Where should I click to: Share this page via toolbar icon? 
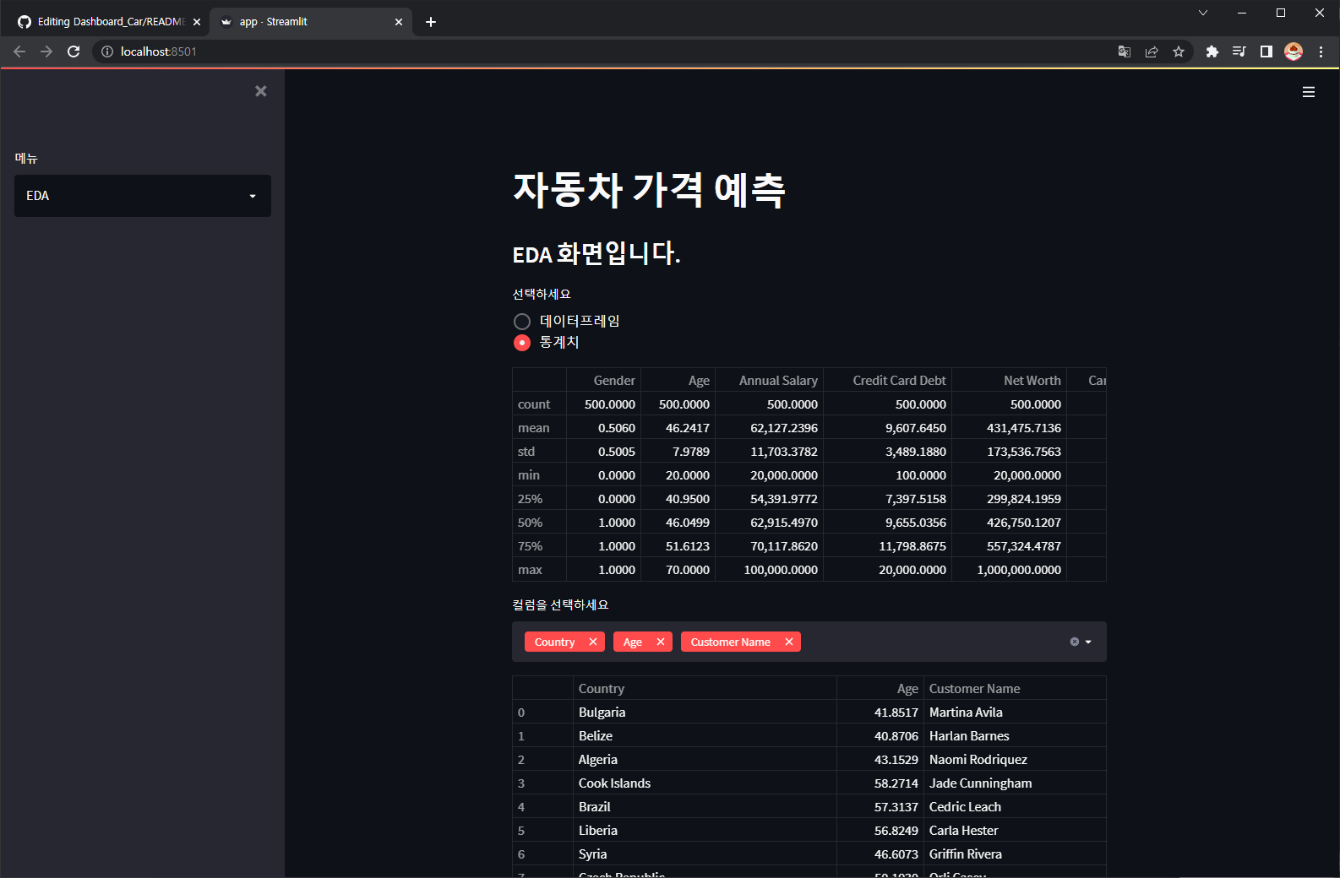(1152, 51)
